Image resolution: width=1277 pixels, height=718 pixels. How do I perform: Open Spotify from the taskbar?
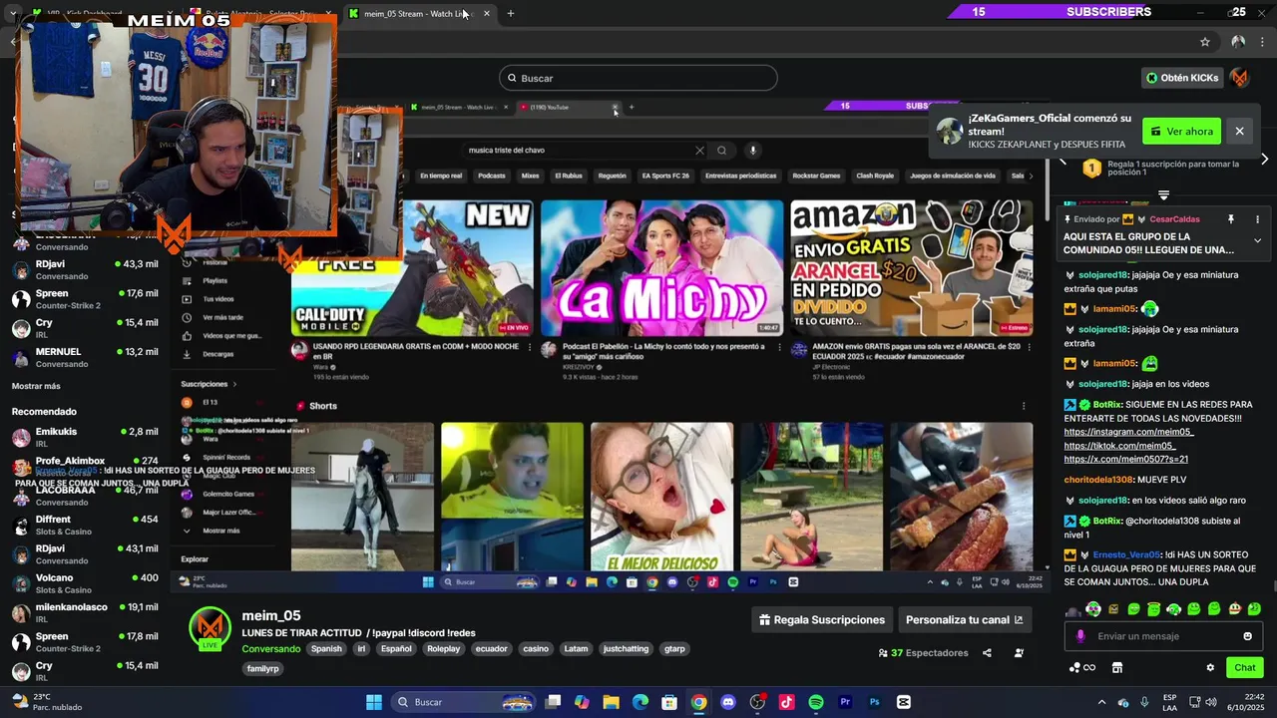tap(816, 702)
